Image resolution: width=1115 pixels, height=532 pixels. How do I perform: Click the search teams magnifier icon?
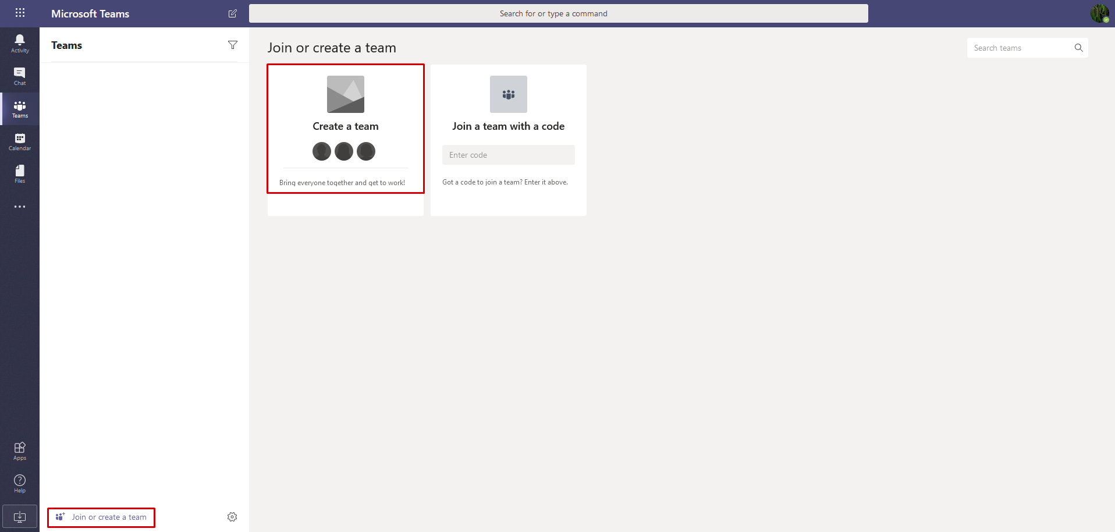1078,48
